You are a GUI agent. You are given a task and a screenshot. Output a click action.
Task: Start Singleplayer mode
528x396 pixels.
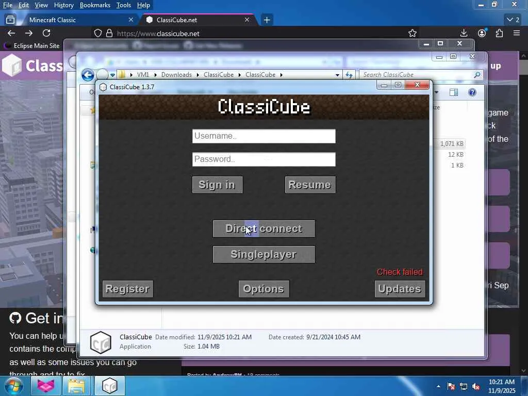coord(263,255)
